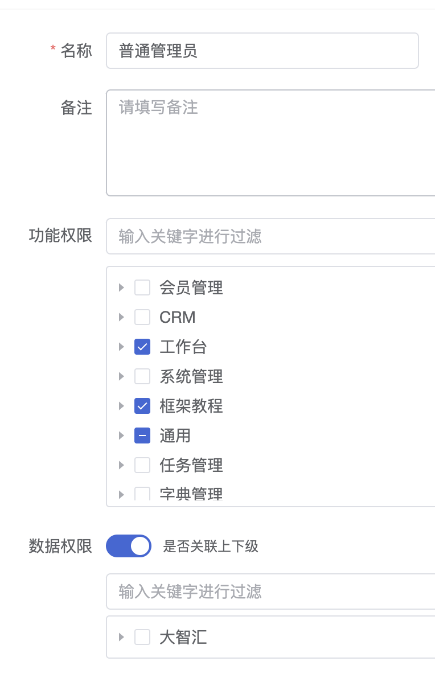Image resolution: width=435 pixels, height=682 pixels.
Task: Uncheck the 框架教程 permission checkbox
Action: pyautogui.click(x=142, y=406)
